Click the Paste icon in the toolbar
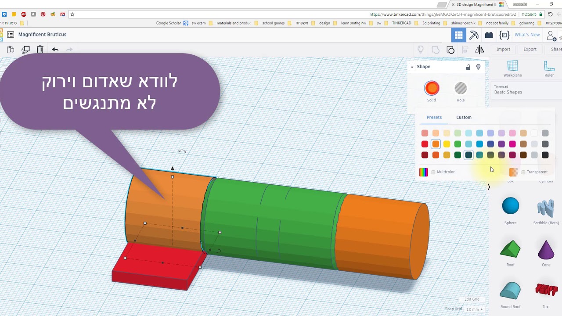 click(x=11, y=50)
